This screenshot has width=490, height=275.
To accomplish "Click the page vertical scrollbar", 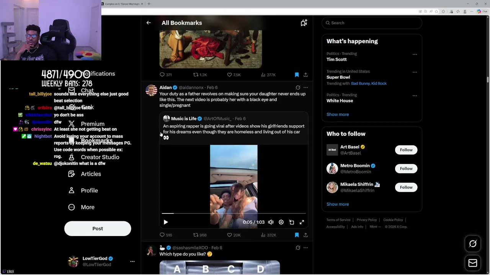I will pyautogui.click(x=488, y=79).
